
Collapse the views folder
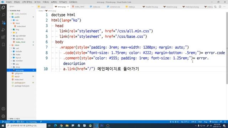(10, 45)
